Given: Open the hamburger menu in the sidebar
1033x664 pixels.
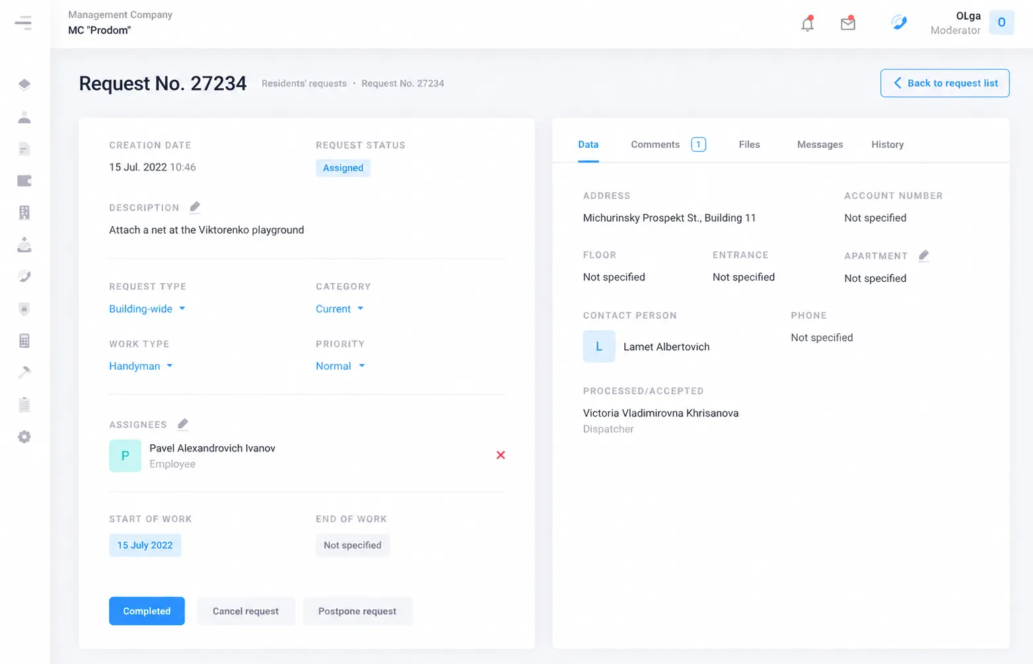Looking at the screenshot, I should tap(23, 23).
